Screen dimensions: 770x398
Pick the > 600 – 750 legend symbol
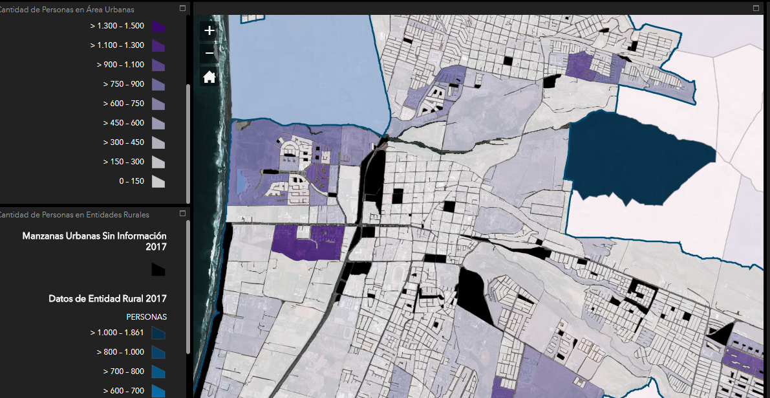coord(158,104)
